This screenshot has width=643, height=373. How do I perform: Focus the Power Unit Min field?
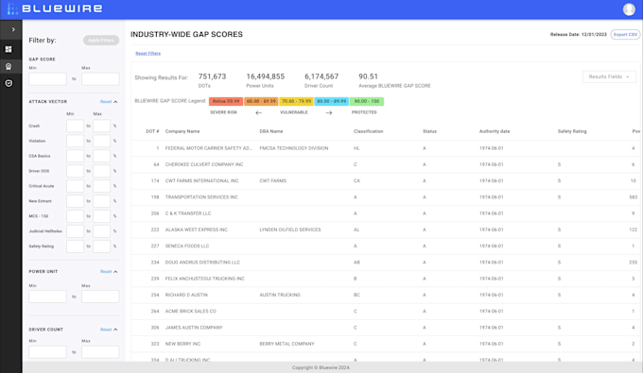coord(47,297)
